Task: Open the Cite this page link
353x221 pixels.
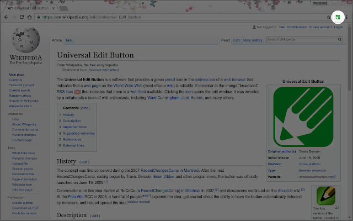Action: 22,190
